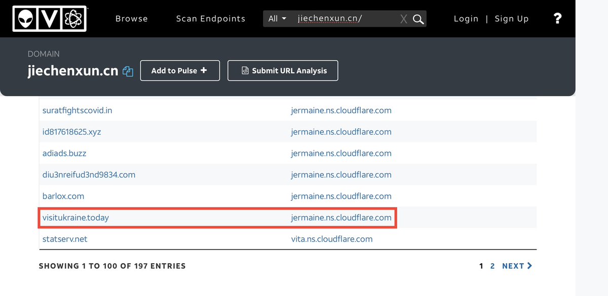Go to Scan Endpoints

pos(210,19)
